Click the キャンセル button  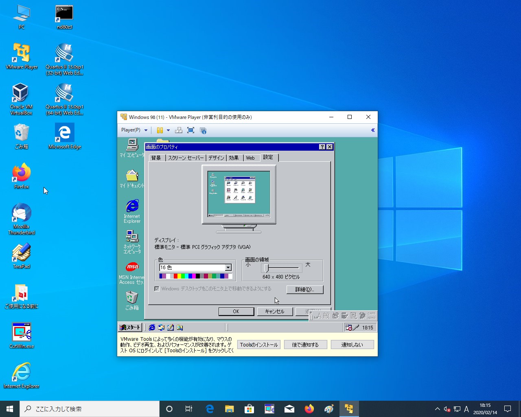tap(275, 312)
